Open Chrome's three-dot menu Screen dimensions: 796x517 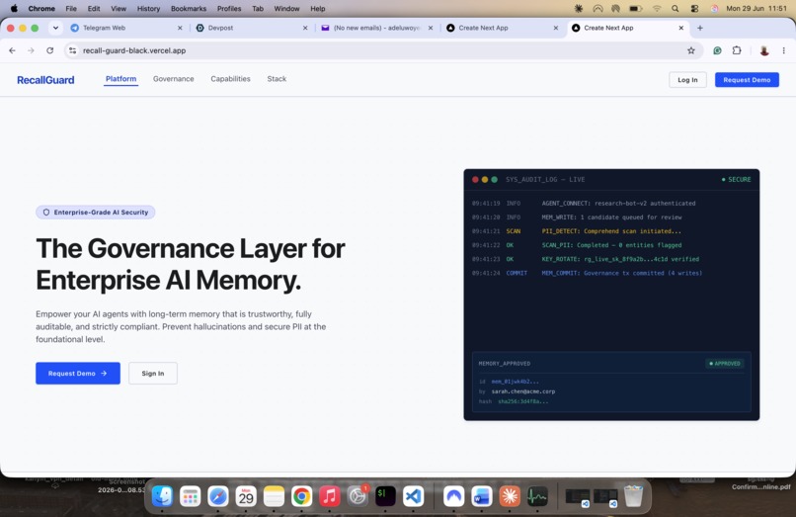click(784, 50)
